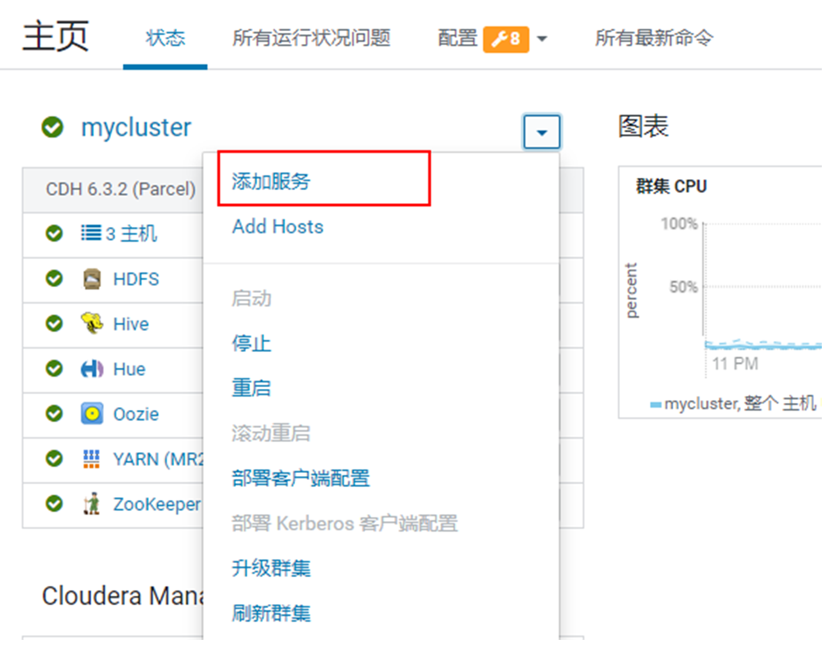The image size is (824, 655).
Task: Click the green status check beside HDFS
Action: point(54,279)
